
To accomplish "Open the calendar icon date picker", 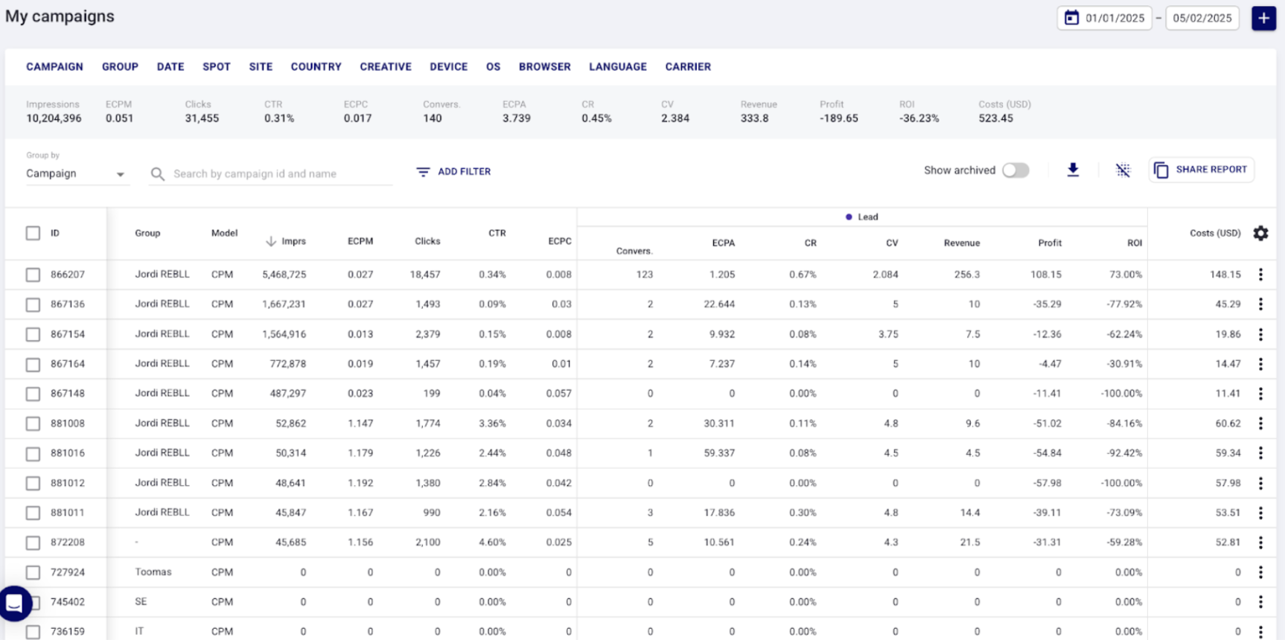I will 1071,18.
